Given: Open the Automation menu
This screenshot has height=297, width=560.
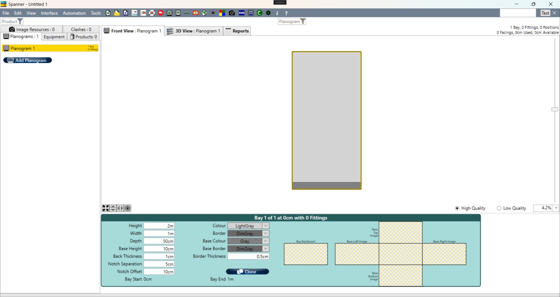Looking at the screenshot, I should 74,13.
